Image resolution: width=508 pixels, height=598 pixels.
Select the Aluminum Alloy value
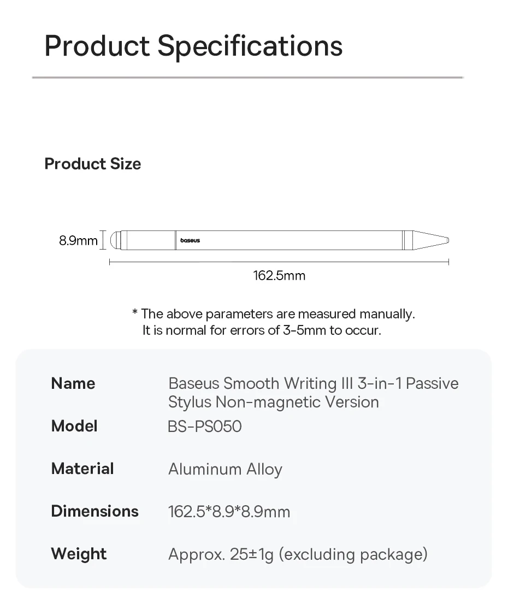coord(225,469)
